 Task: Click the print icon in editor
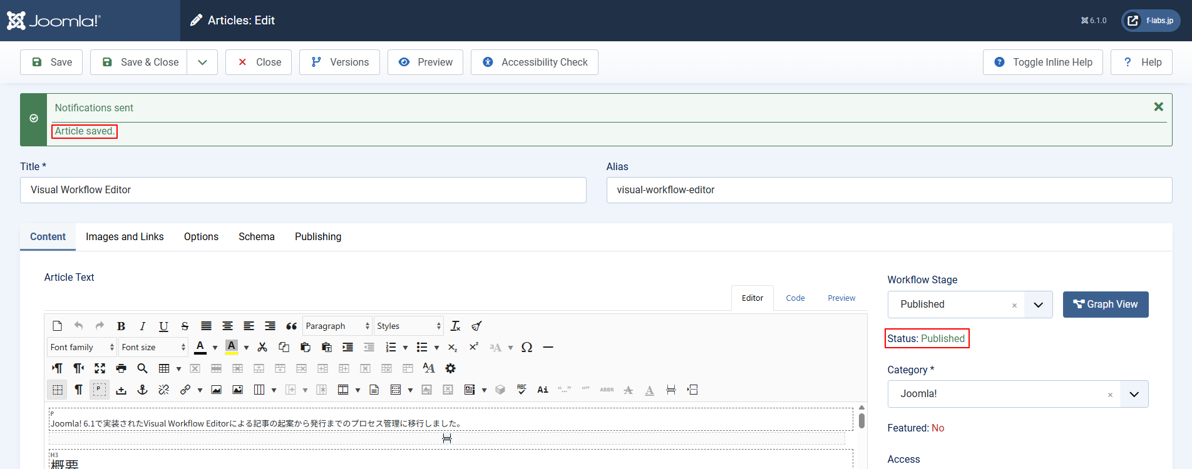point(121,368)
